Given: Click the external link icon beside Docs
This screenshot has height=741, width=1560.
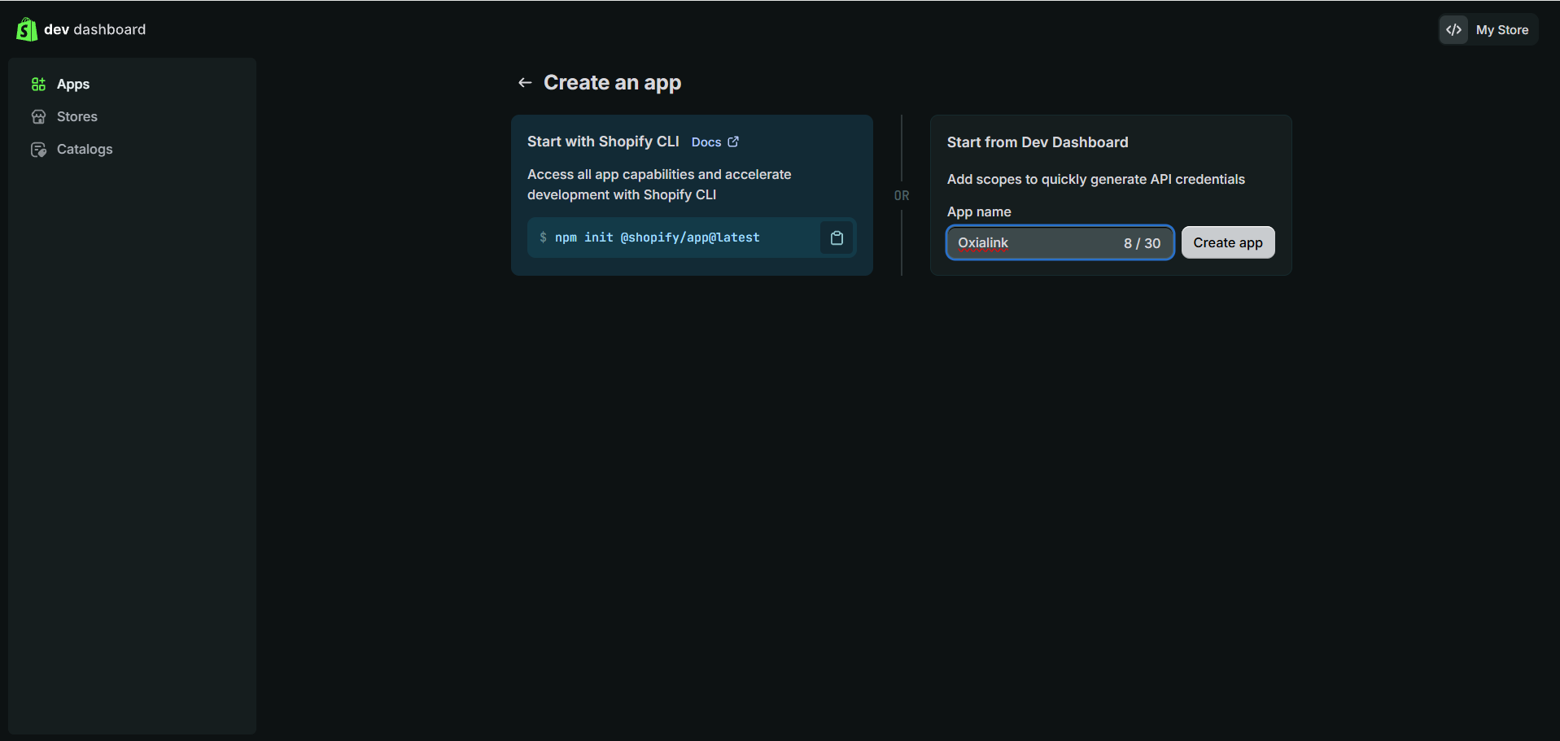Looking at the screenshot, I should coord(733,142).
